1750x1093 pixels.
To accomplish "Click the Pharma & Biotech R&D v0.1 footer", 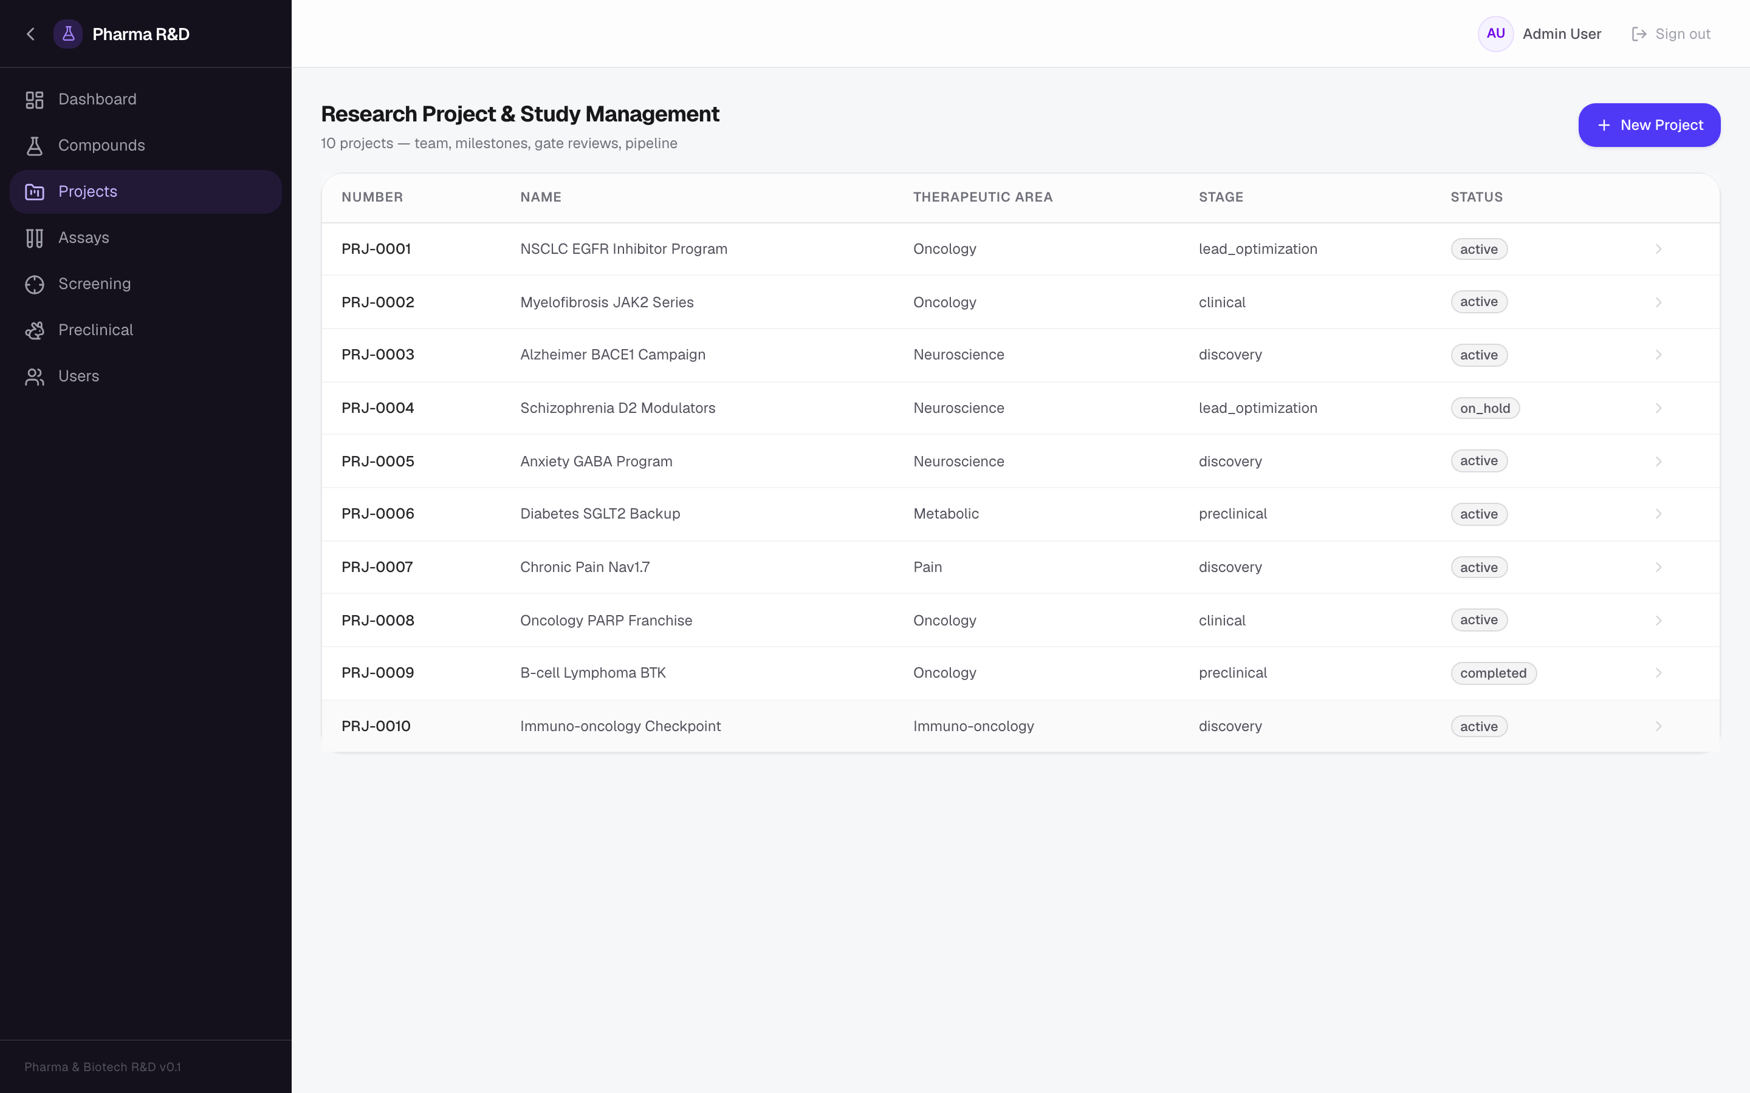I will pos(103,1067).
